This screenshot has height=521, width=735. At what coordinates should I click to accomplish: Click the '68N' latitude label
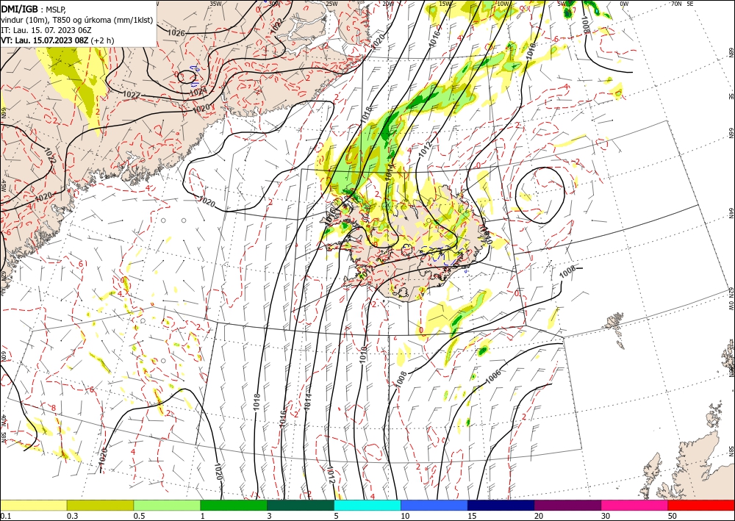[731, 52]
